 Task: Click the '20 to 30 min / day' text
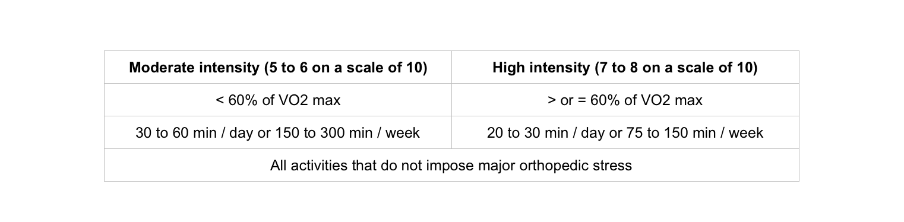coord(545,133)
